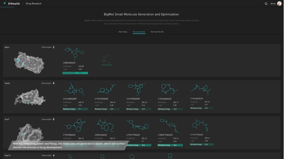
Task: Click the BigMol page title heading
Action: coord(141,14)
